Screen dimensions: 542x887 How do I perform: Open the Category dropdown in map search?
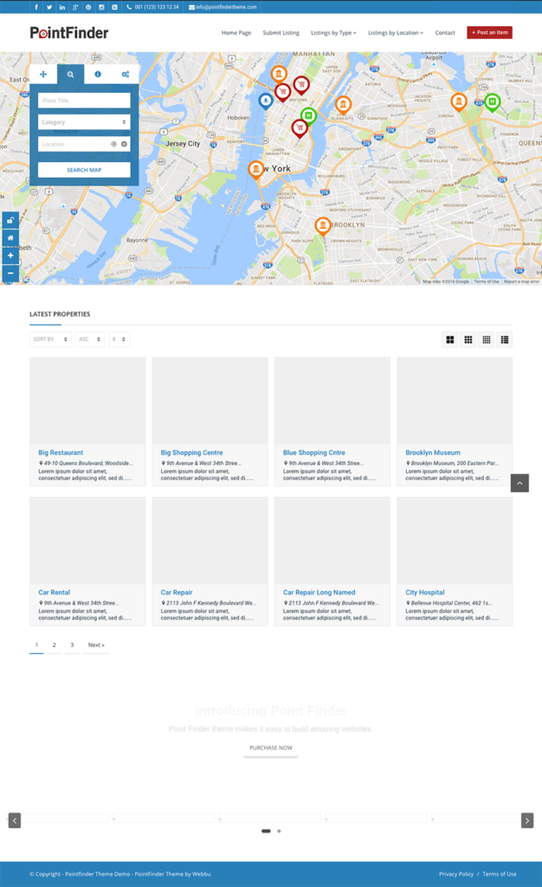point(84,121)
